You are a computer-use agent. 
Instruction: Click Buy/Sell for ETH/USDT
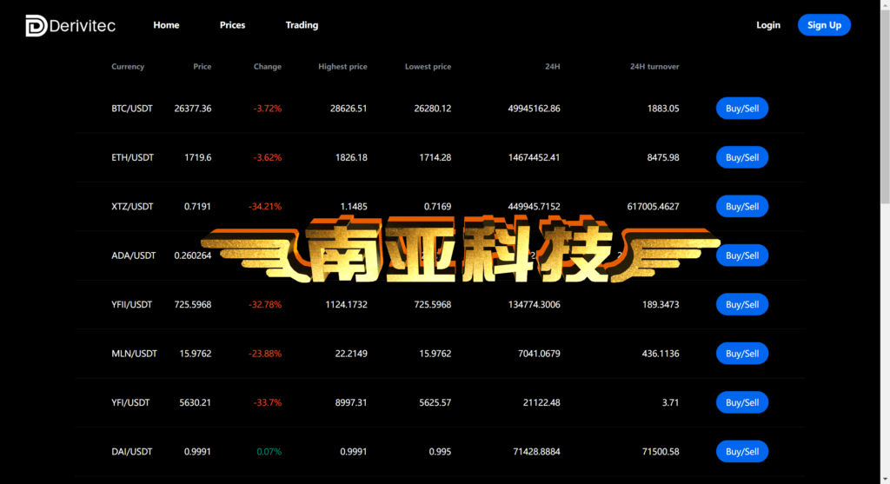[x=742, y=157]
